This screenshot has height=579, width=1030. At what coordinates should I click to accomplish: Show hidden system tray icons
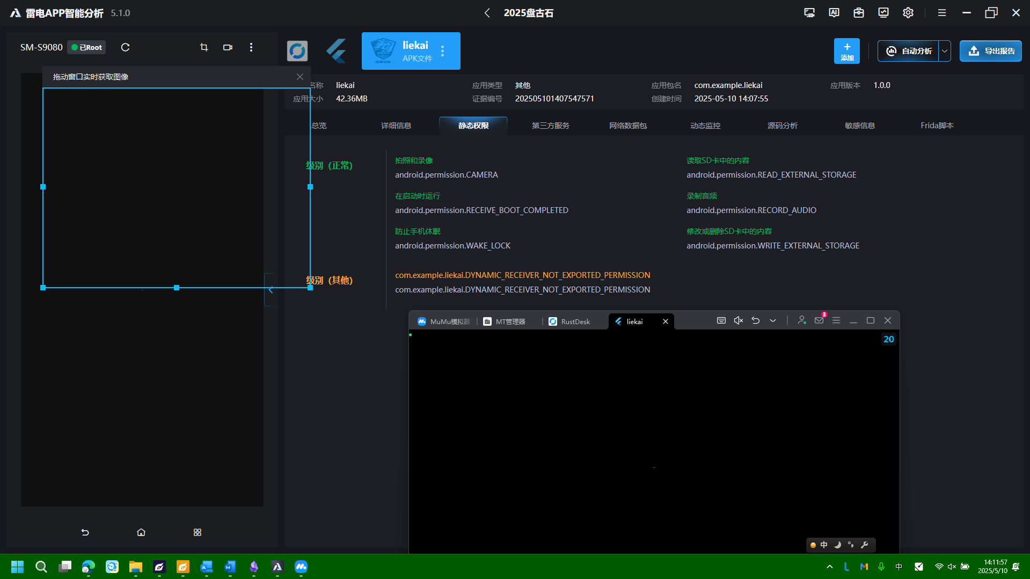click(830, 567)
